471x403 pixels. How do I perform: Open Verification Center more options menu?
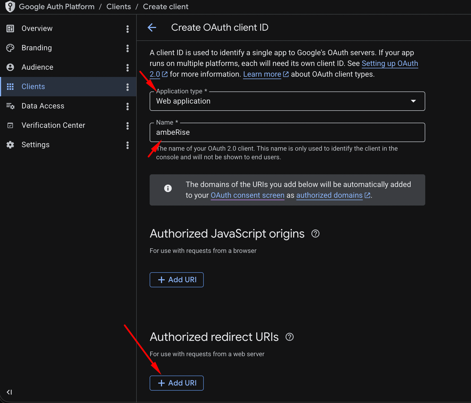pyautogui.click(x=128, y=126)
